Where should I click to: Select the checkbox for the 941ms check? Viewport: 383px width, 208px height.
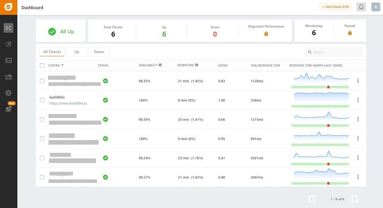pyautogui.click(x=42, y=138)
